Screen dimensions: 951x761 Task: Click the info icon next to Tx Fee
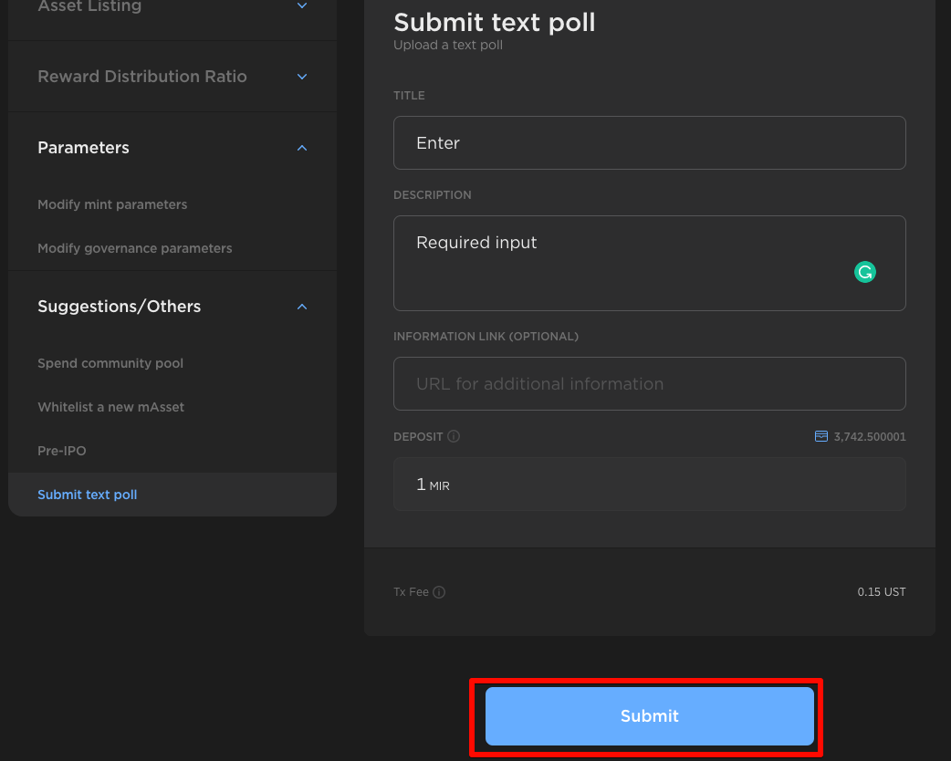click(x=439, y=592)
